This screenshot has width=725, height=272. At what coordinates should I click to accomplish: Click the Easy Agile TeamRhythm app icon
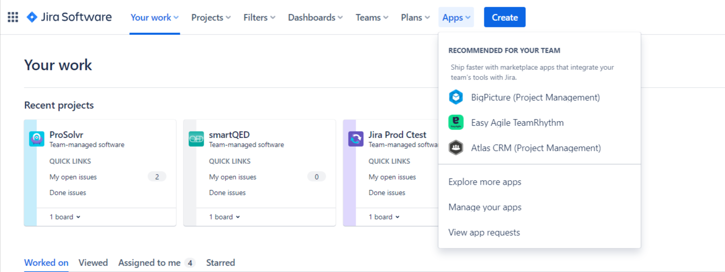pos(456,122)
